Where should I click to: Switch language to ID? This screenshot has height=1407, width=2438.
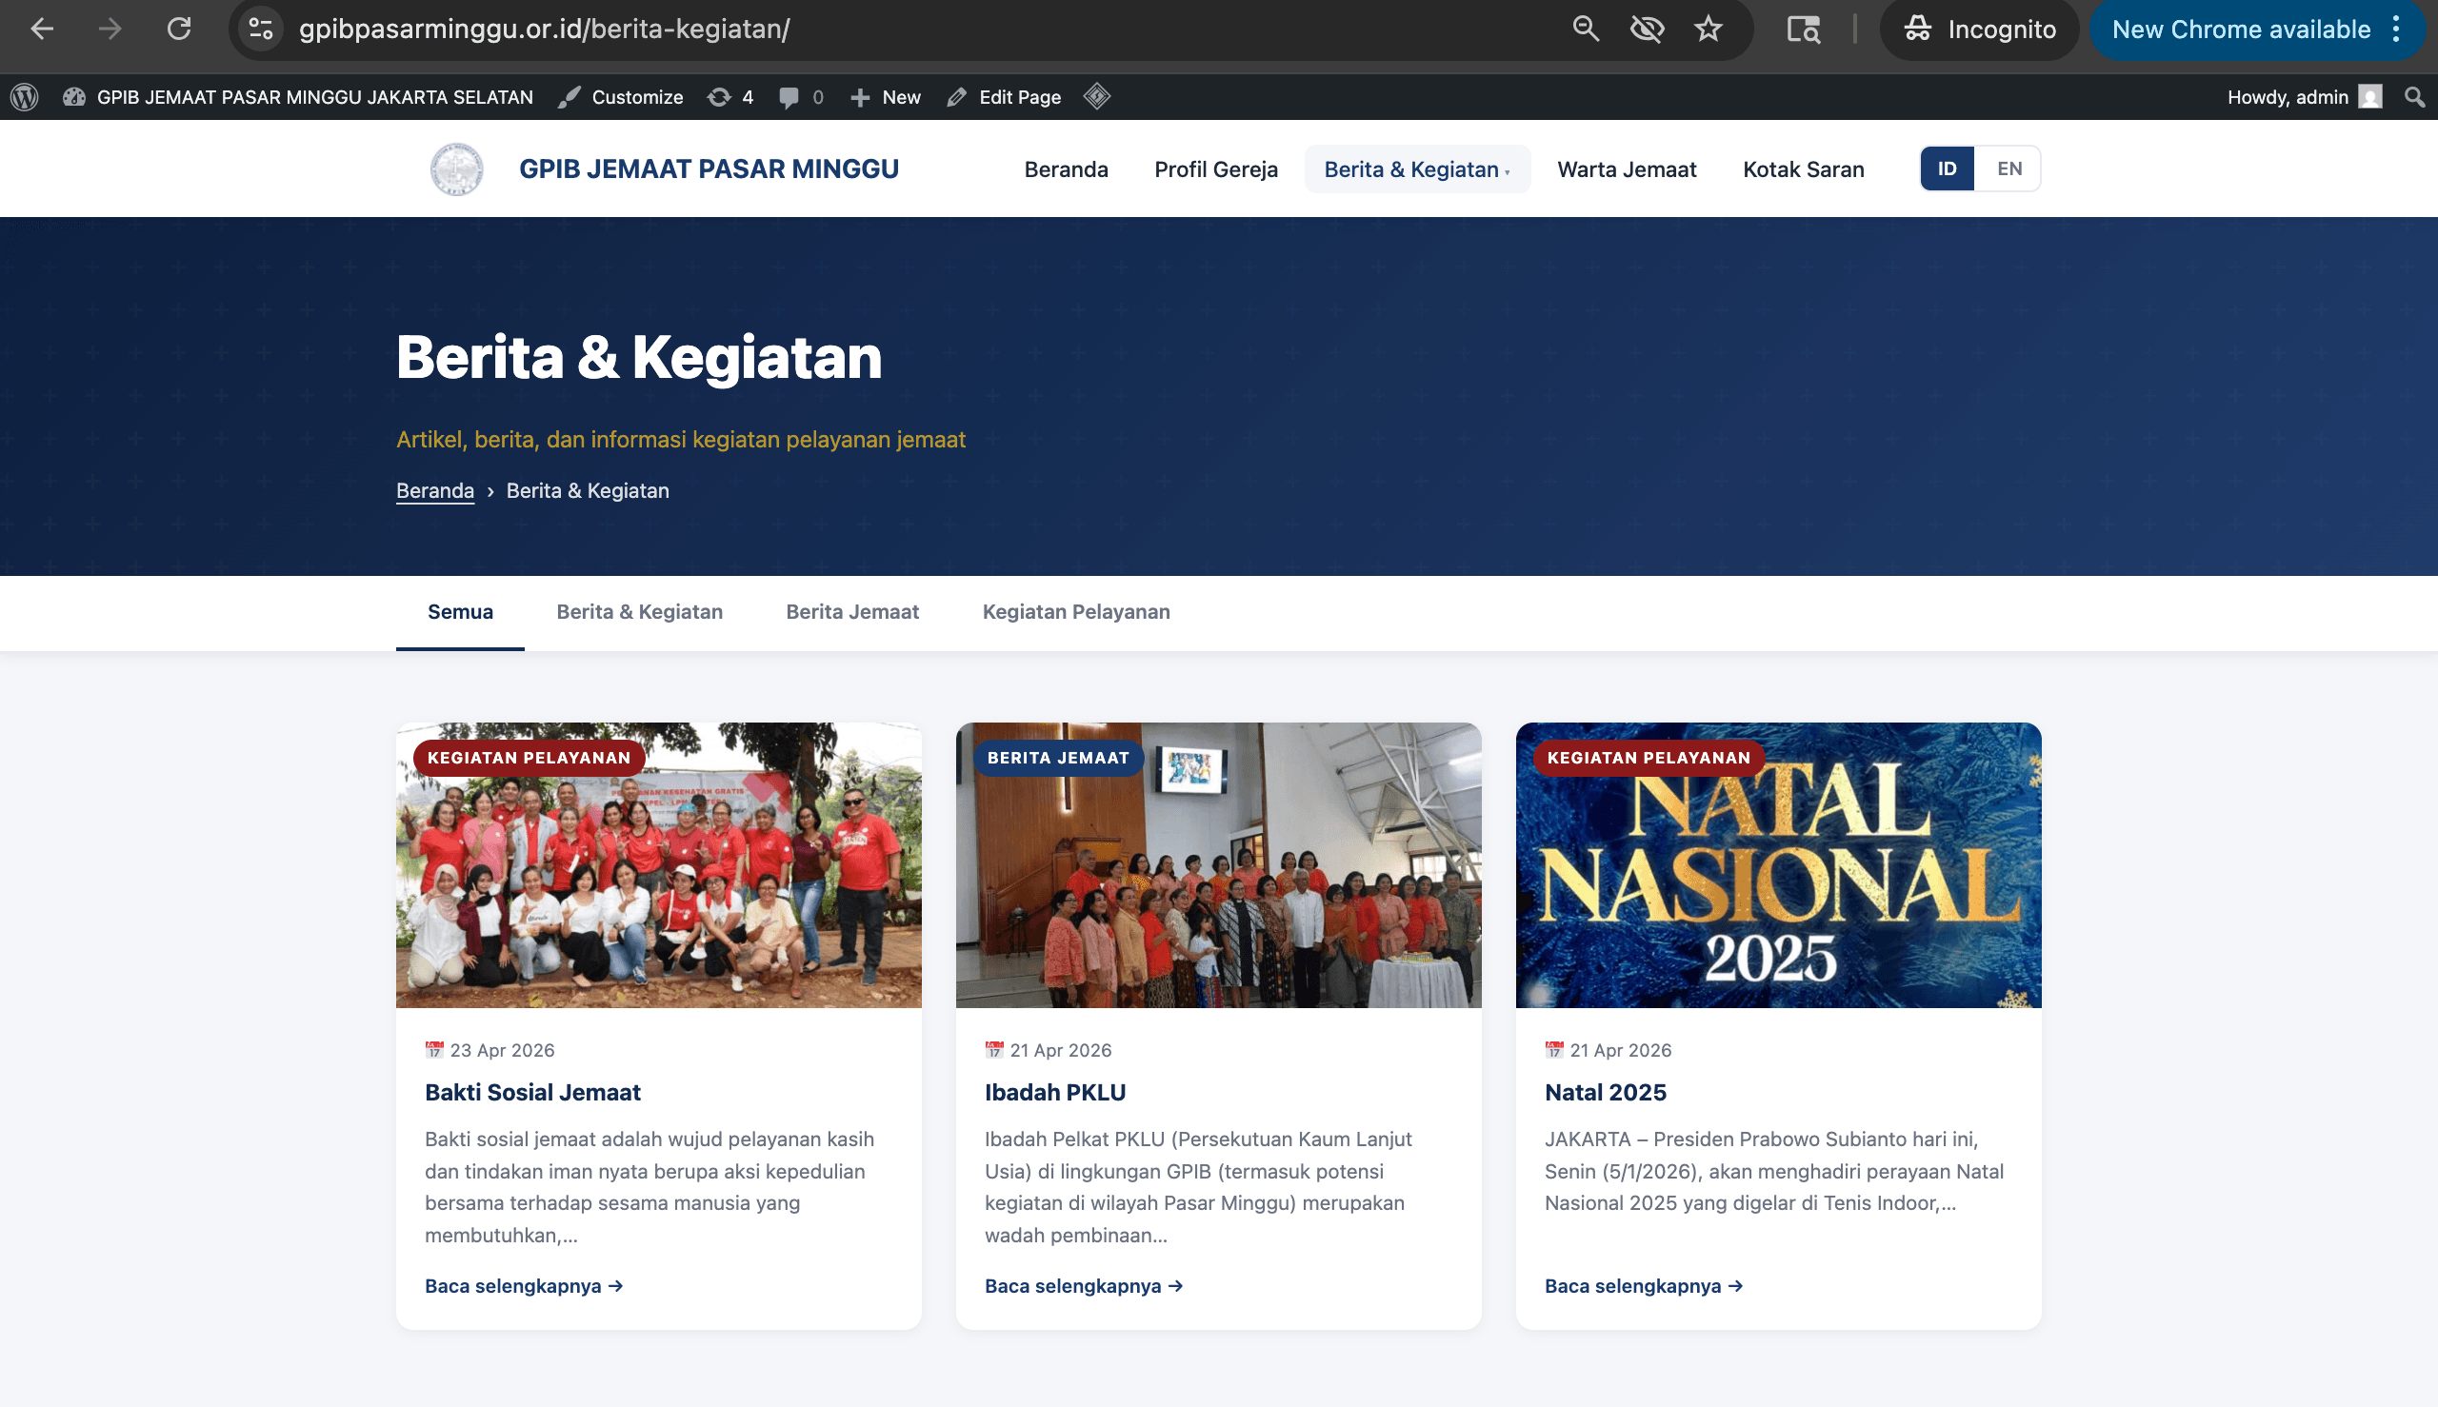click(1947, 169)
